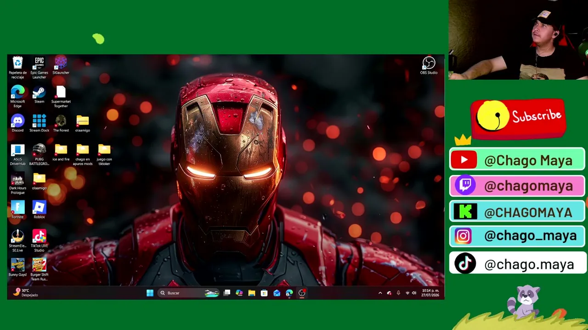Click the Steam desktop icon

pyautogui.click(x=39, y=94)
